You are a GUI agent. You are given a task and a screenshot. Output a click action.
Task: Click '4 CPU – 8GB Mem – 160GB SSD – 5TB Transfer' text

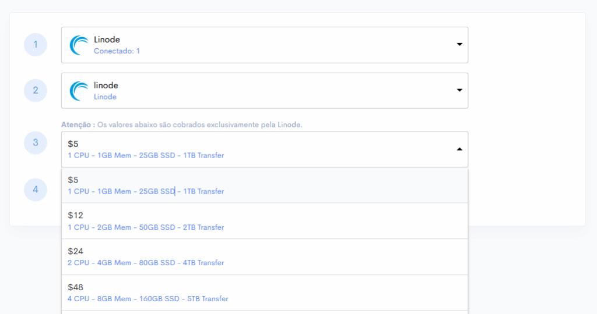pos(148,299)
